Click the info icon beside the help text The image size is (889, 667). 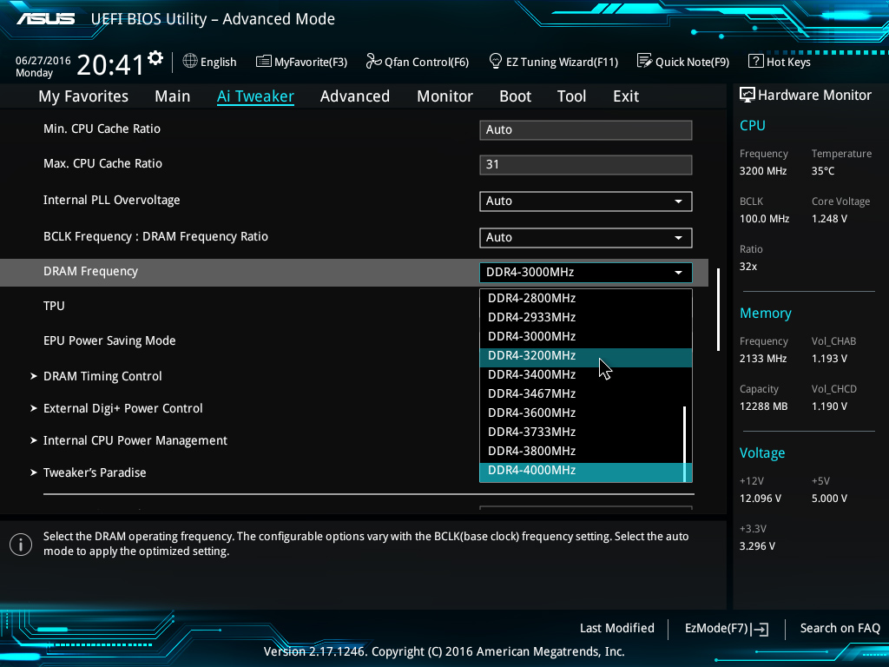coord(21,545)
